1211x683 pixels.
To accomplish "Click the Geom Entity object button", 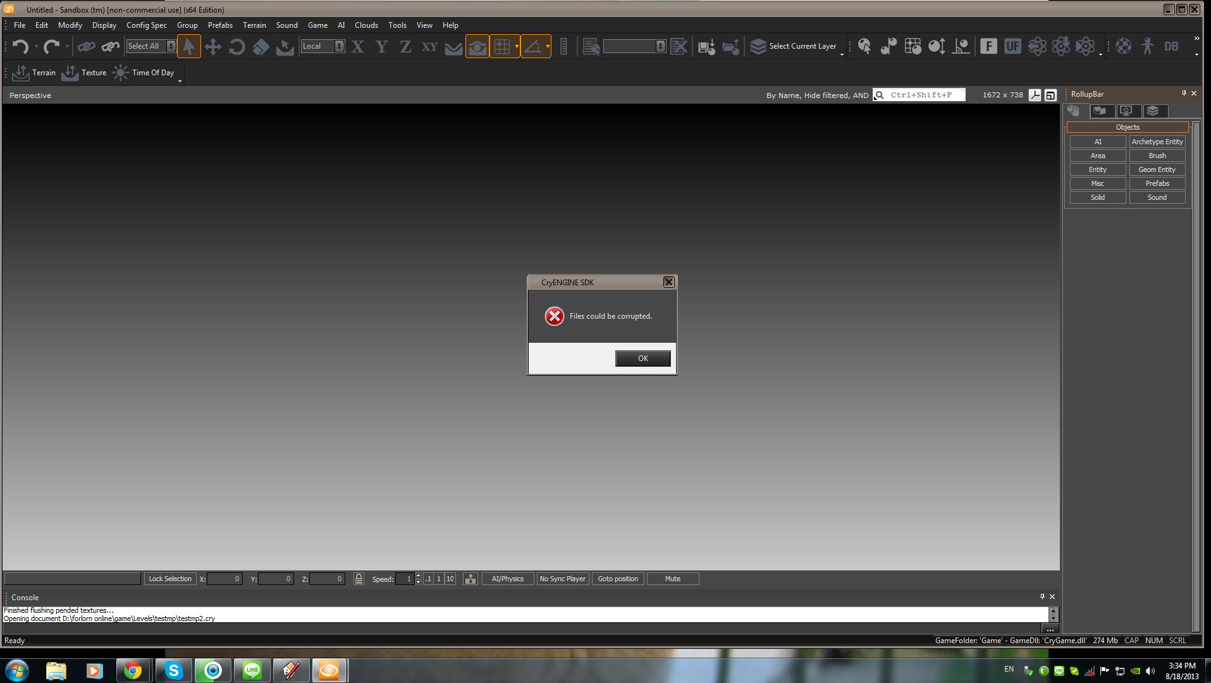I will 1157,169.
